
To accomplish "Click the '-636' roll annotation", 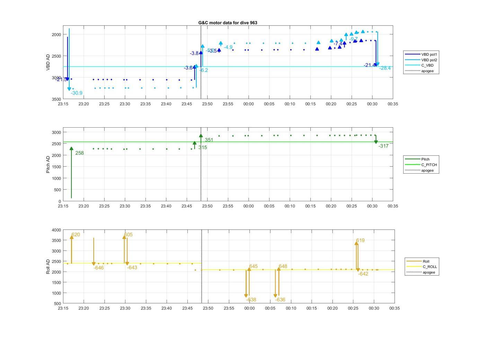I will click(280, 300).
